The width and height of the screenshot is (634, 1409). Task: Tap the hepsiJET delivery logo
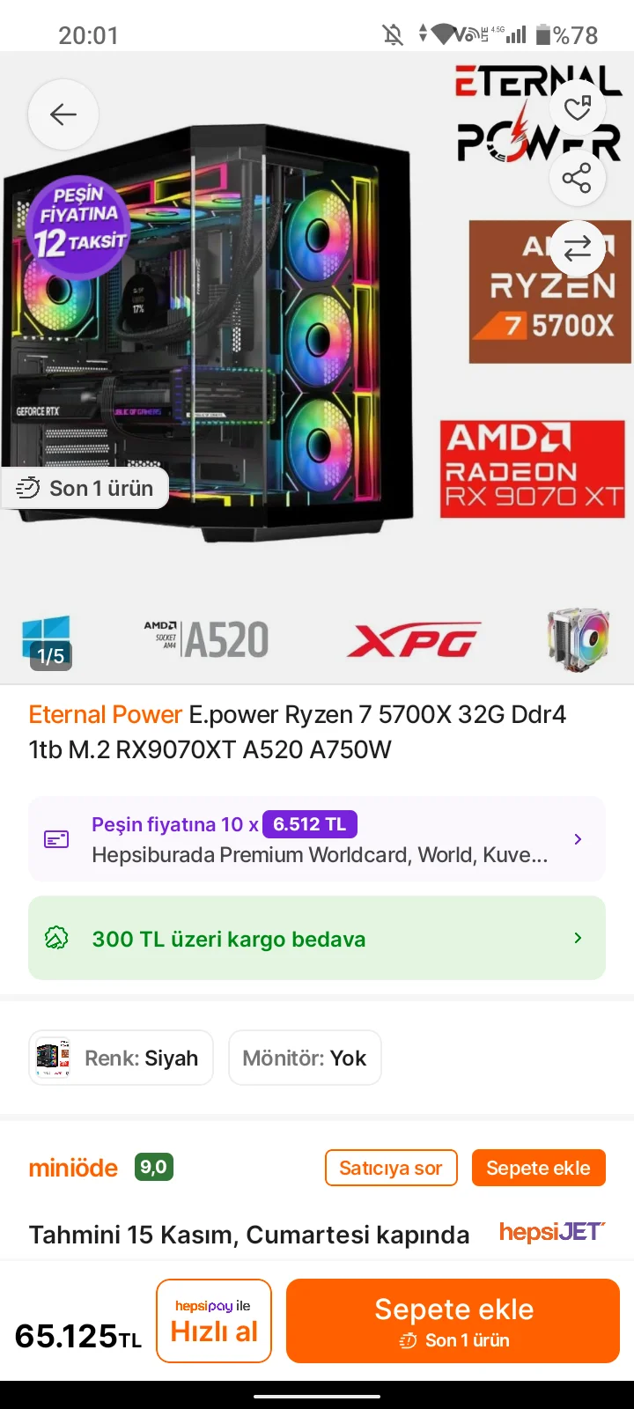[552, 1232]
